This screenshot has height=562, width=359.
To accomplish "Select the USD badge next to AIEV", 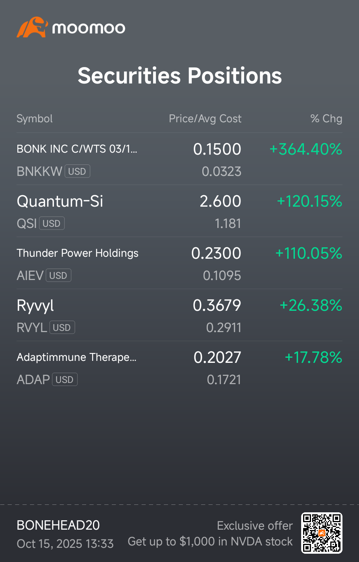I will pos(58,275).
